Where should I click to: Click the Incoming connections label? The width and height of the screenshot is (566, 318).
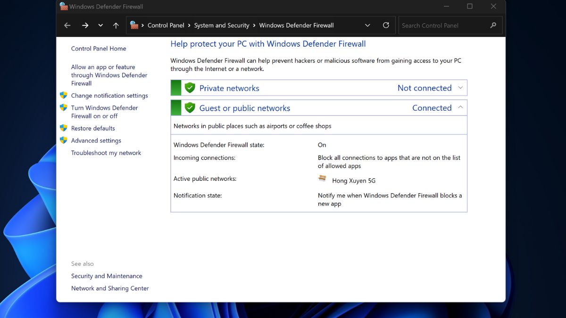204,158
